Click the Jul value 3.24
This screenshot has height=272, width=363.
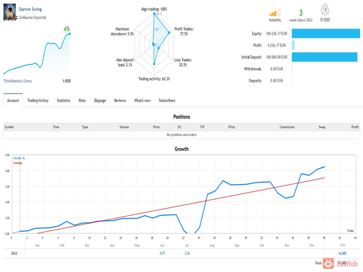(x=187, y=253)
